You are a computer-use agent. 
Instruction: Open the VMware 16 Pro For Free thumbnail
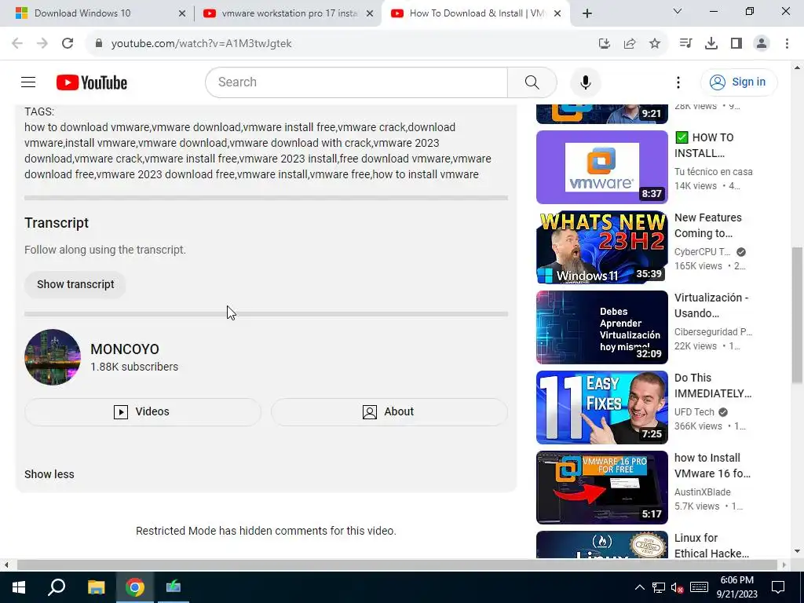click(x=602, y=487)
